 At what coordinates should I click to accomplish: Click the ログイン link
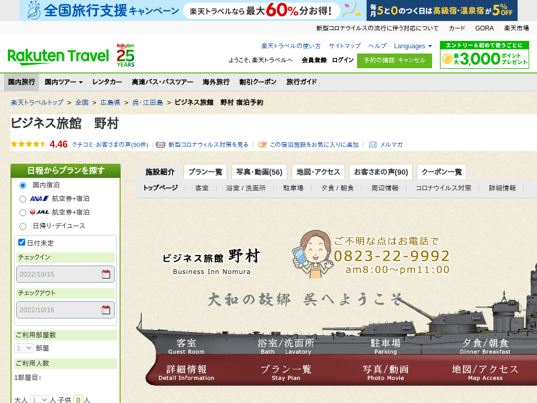coord(342,60)
